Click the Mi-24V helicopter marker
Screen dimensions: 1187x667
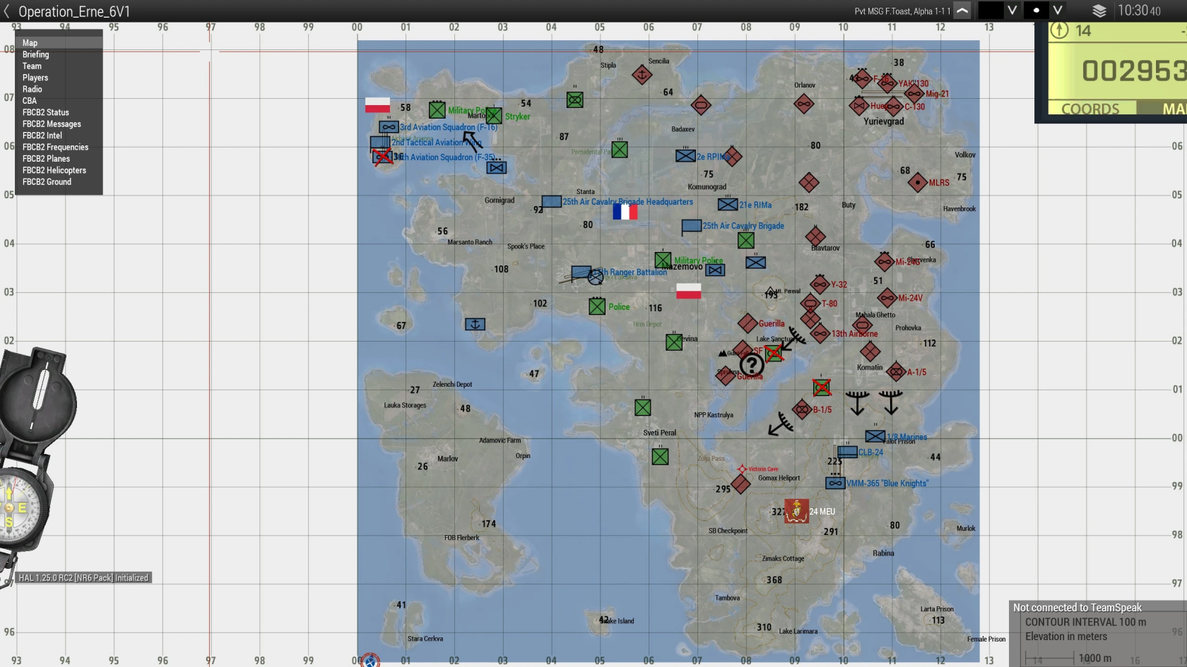[888, 298]
